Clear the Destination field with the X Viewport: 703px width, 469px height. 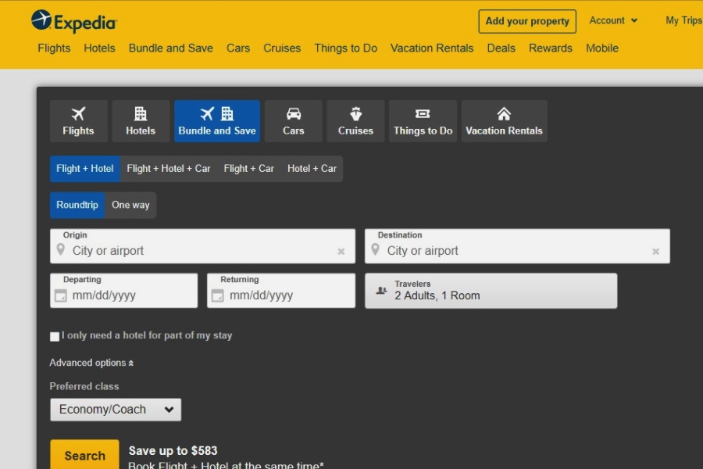pyautogui.click(x=656, y=252)
